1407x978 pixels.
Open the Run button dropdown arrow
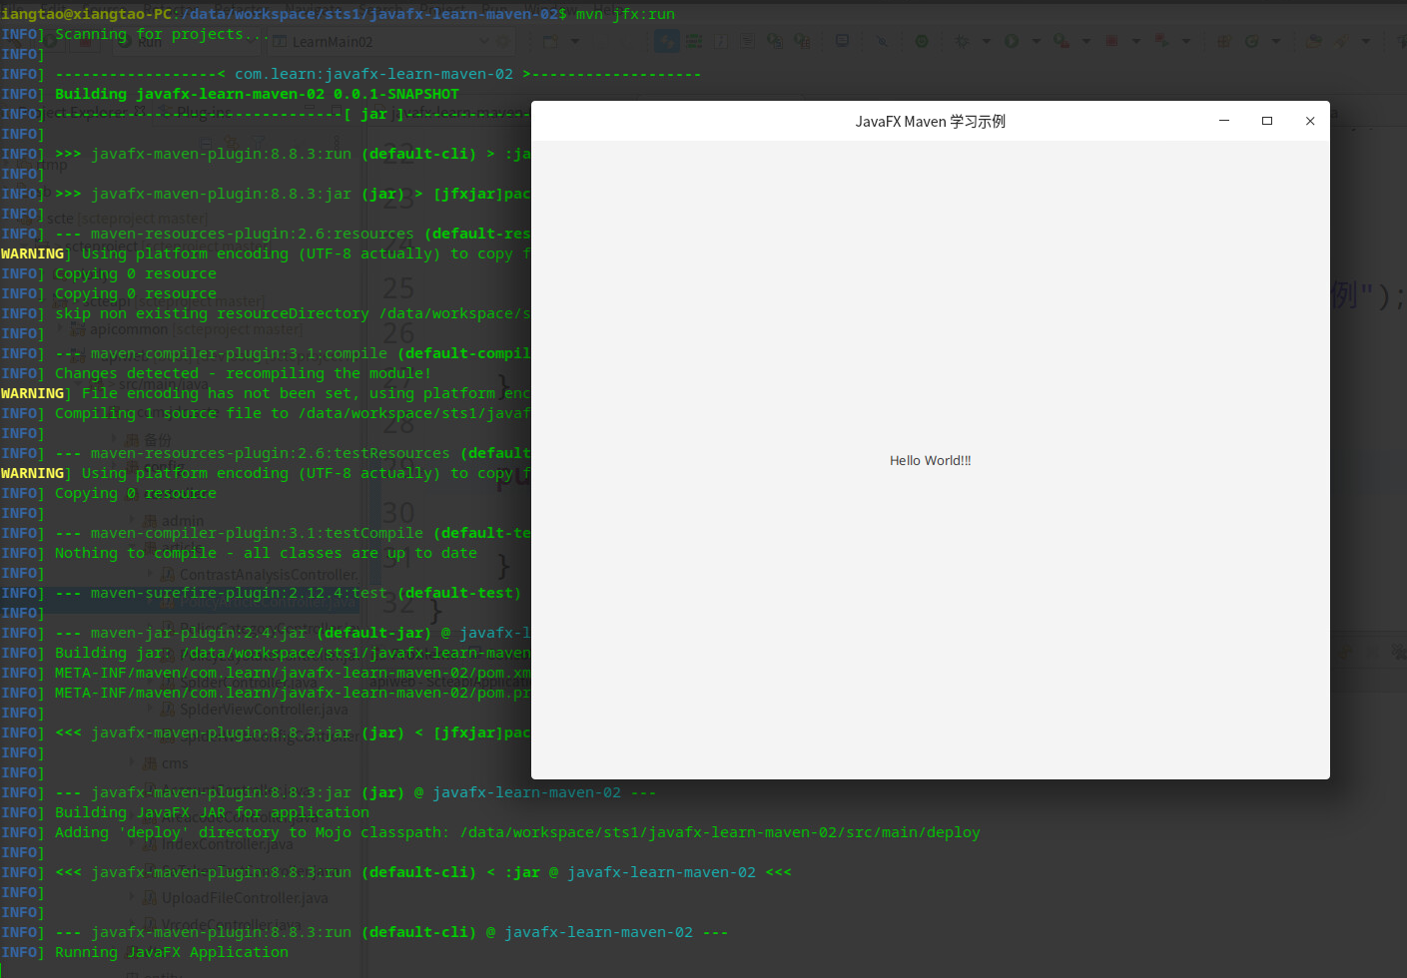pyautogui.click(x=1036, y=41)
